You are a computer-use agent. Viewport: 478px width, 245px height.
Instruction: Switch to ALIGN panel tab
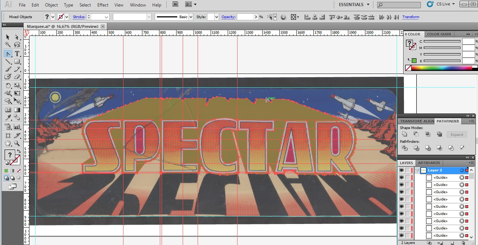[x=429, y=121]
